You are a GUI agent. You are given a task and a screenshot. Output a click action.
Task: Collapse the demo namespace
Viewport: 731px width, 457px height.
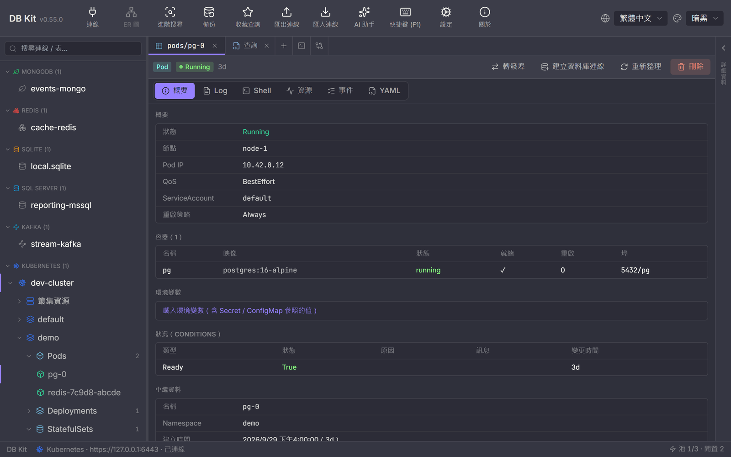click(x=19, y=338)
